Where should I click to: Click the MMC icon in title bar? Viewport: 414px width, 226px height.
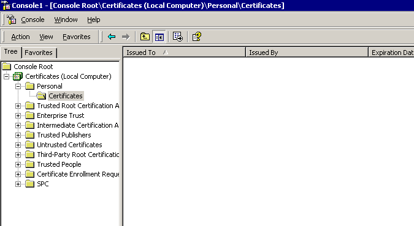click(x=6, y=5)
